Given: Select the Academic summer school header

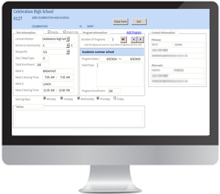Looking at the screenshot, I should (x=112, y=52).
